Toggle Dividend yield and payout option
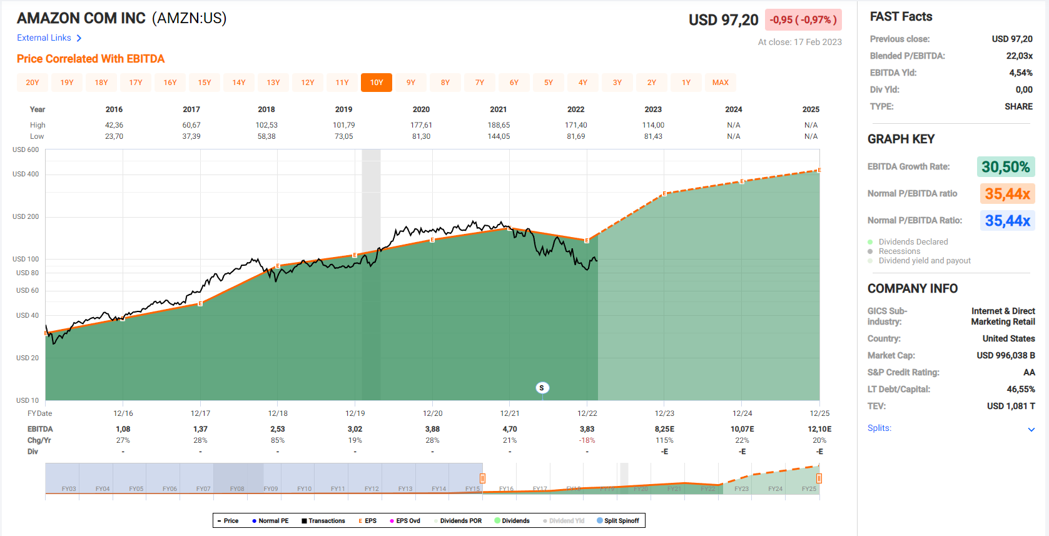The image size is (1049, 536). coord(924,261)
